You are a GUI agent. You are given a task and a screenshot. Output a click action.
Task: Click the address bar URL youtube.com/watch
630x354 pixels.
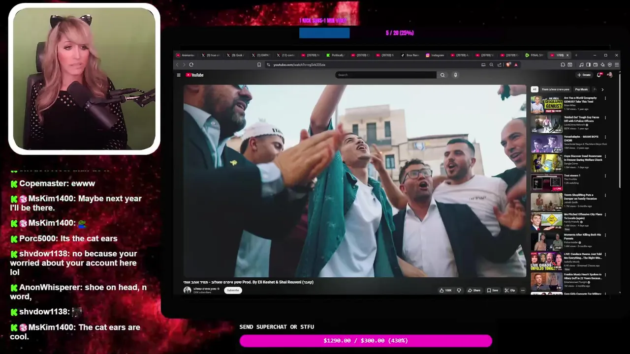pos(299,65)
